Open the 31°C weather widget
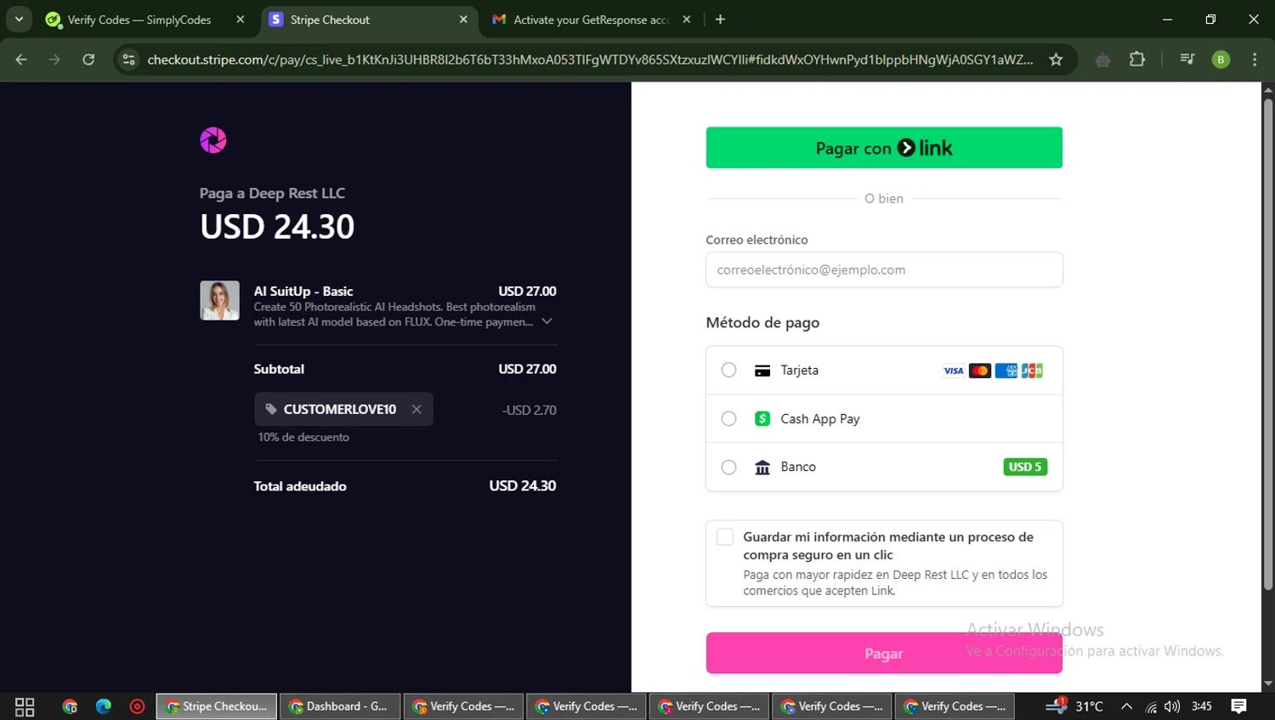This screenshot has height=720, width=1275. click(x=1074, y=706)
